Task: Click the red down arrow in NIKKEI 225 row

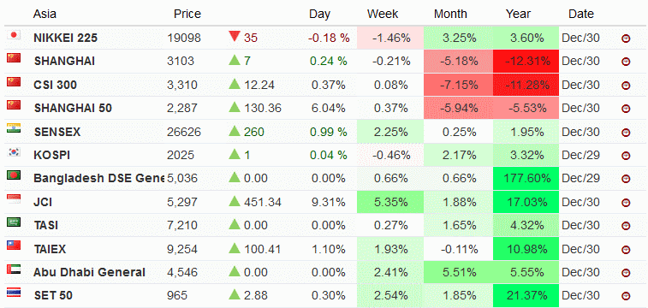Action: pyautogui.click(x=235, y=37)
